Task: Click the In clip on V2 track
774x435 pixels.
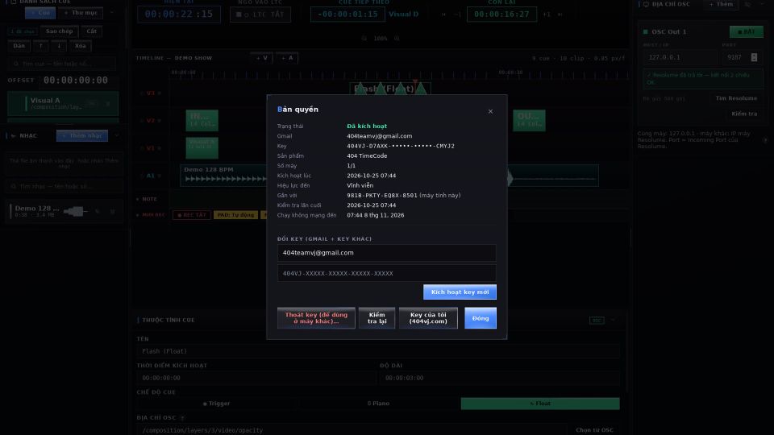Action: click(x=202, y=120)
